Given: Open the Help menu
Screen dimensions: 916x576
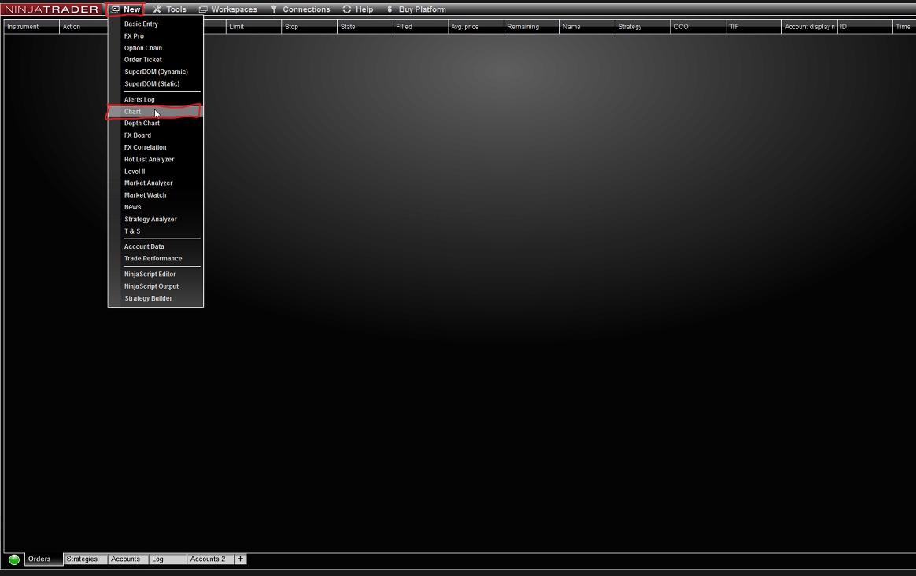Looking at the screenshot, I should [x=358, y=9].
